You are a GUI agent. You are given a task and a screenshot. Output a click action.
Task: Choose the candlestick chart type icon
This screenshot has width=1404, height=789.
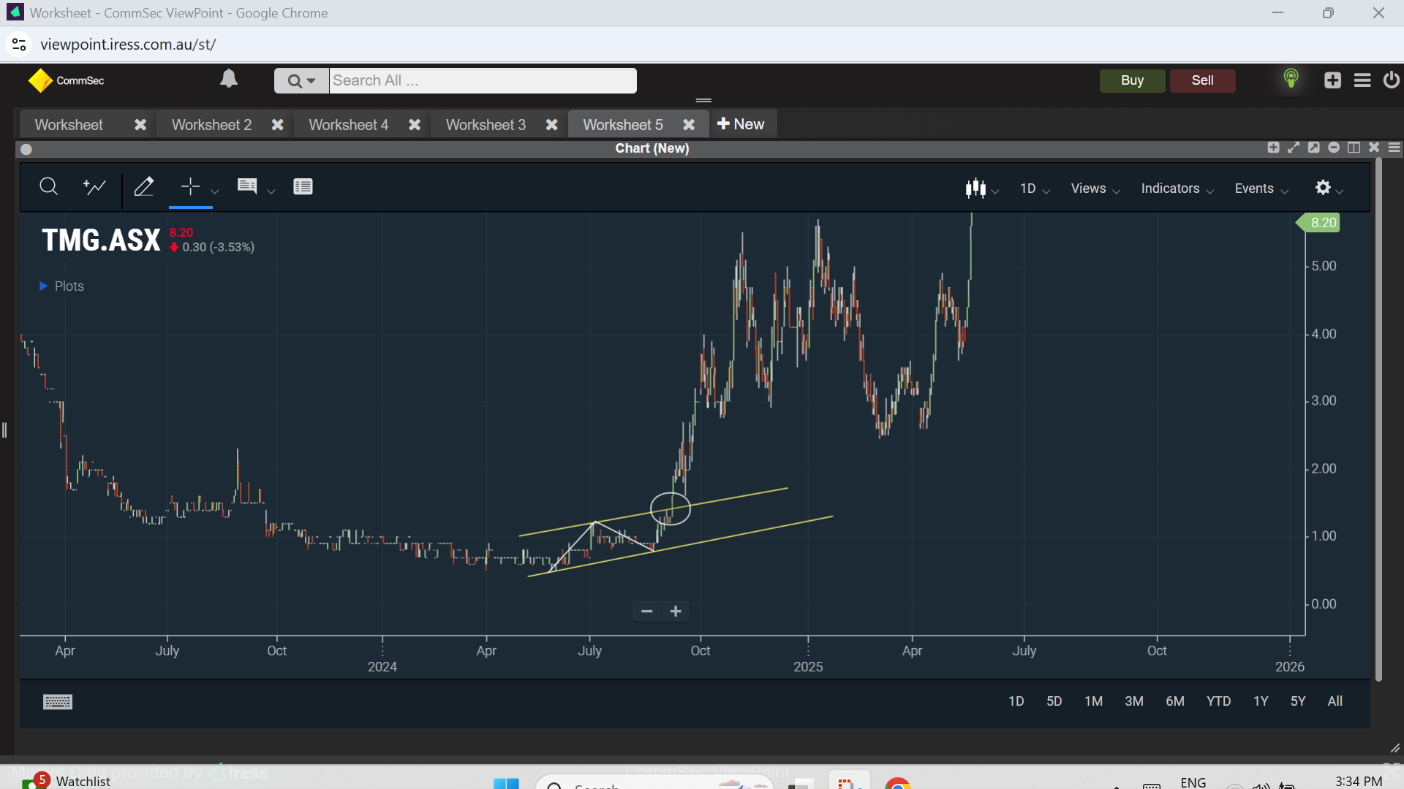pyautogui.click(x=975, y=188)
